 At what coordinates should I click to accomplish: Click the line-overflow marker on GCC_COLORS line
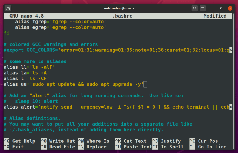pos(231,50)
